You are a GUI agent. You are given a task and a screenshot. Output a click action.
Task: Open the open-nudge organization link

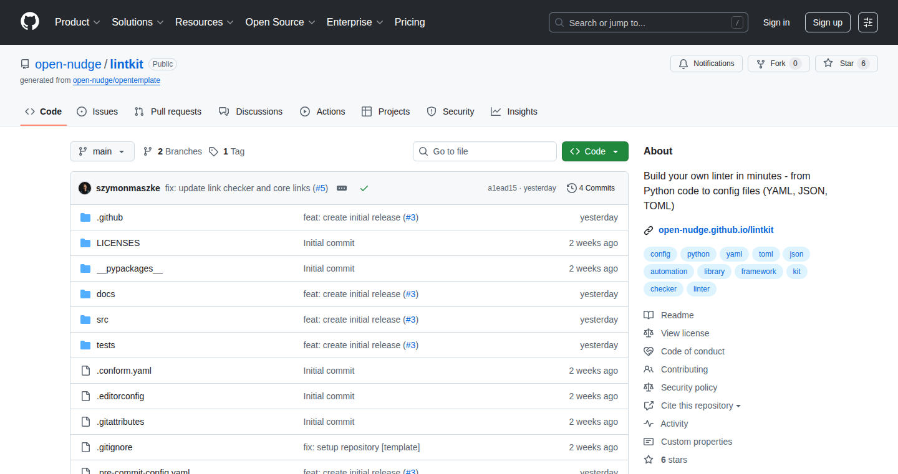coord(68,64)
